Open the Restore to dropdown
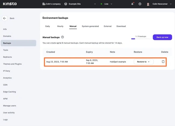175x126 pixels. tap(144, 62)
